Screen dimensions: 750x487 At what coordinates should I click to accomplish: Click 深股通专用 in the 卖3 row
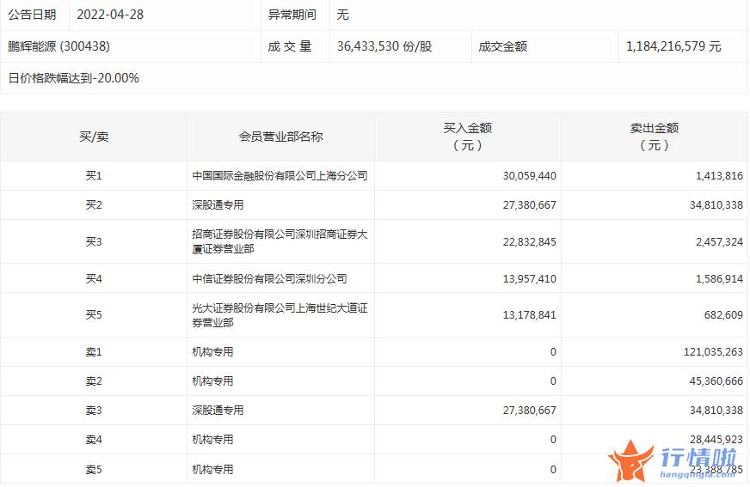(218, 411)
